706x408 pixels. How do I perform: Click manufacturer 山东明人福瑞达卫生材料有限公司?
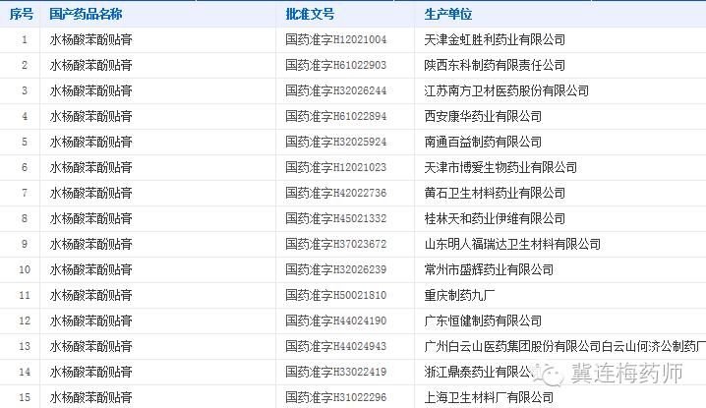pyautogui.click(x=512, y=244)
